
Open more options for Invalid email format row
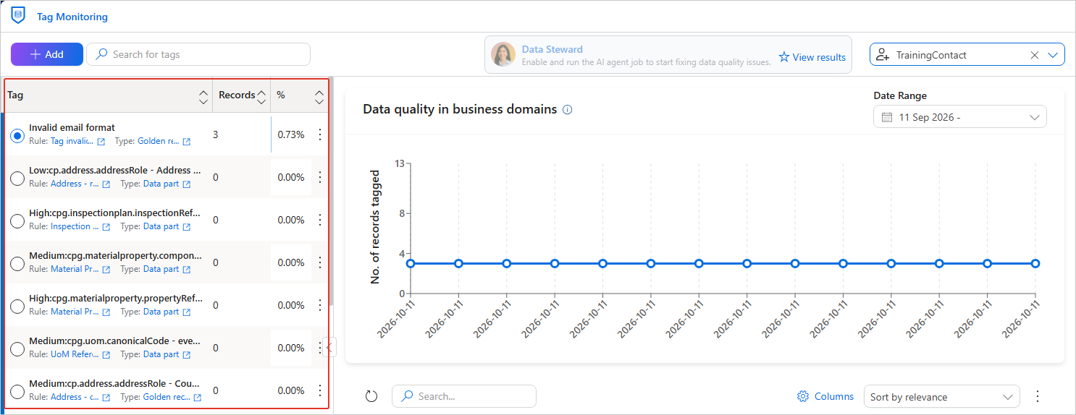(320, 134)
